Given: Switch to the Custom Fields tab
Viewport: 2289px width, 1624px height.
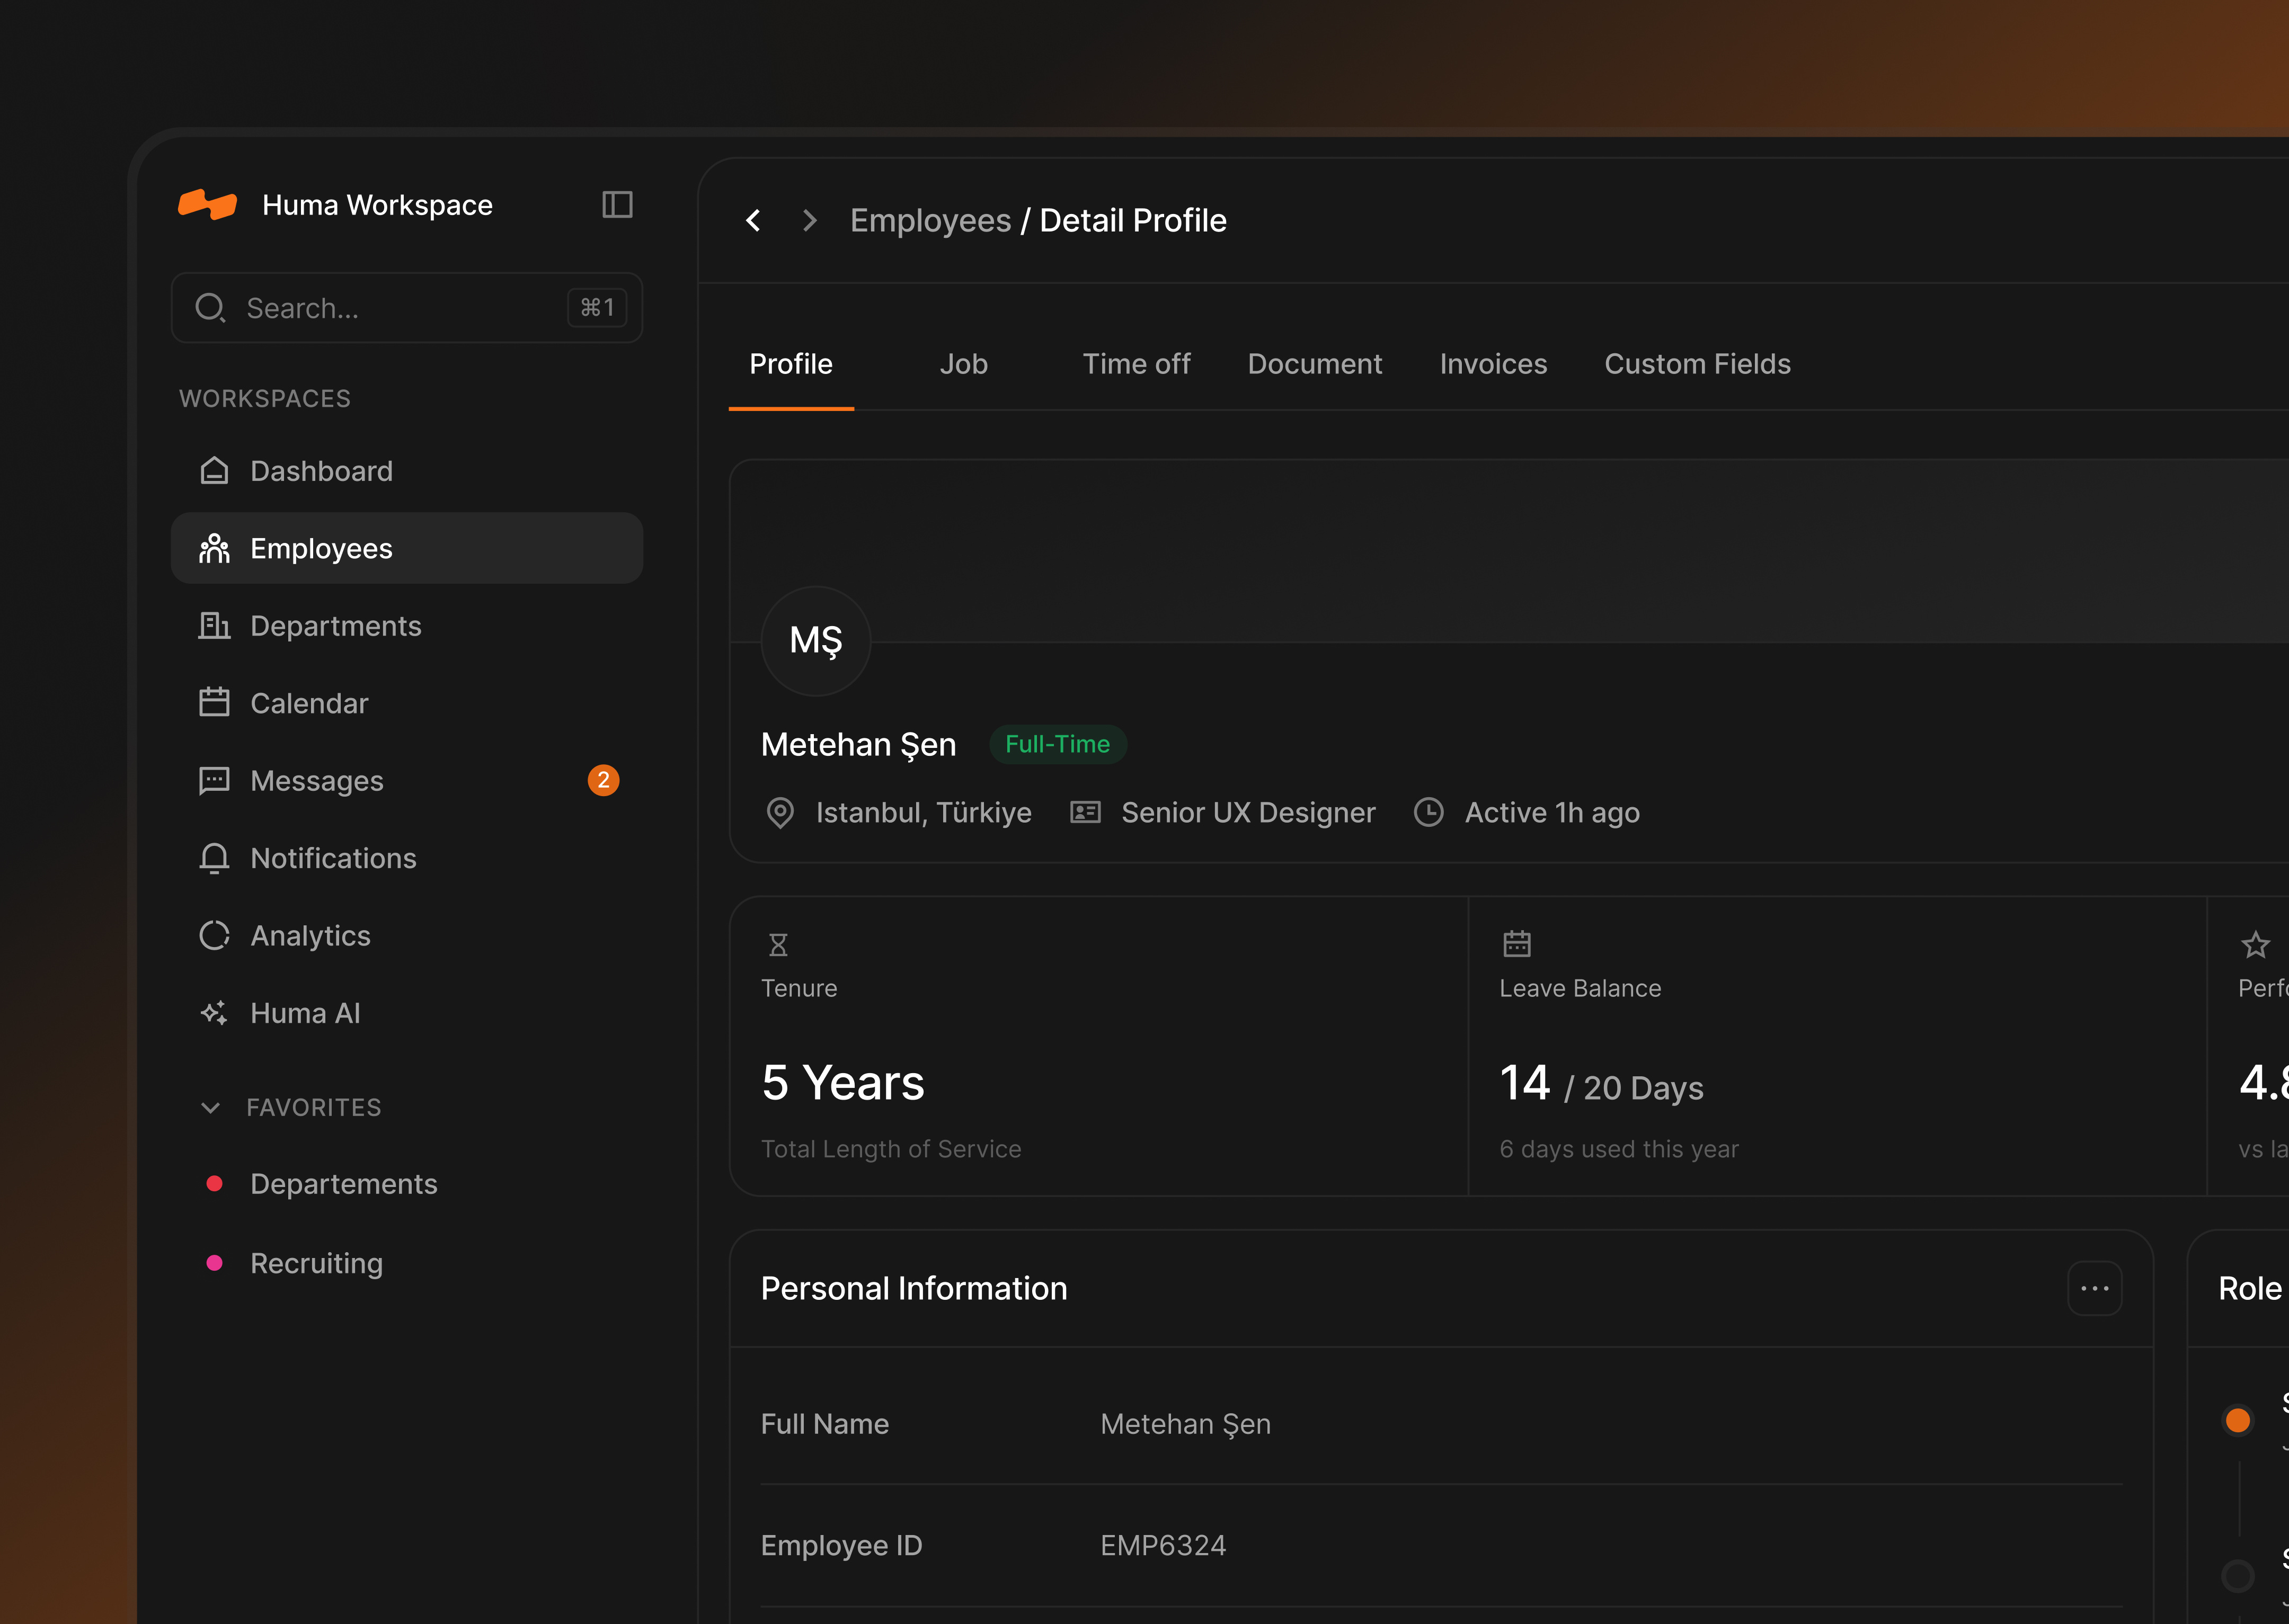Looking at the screenshot, I should click(1697, 364).
